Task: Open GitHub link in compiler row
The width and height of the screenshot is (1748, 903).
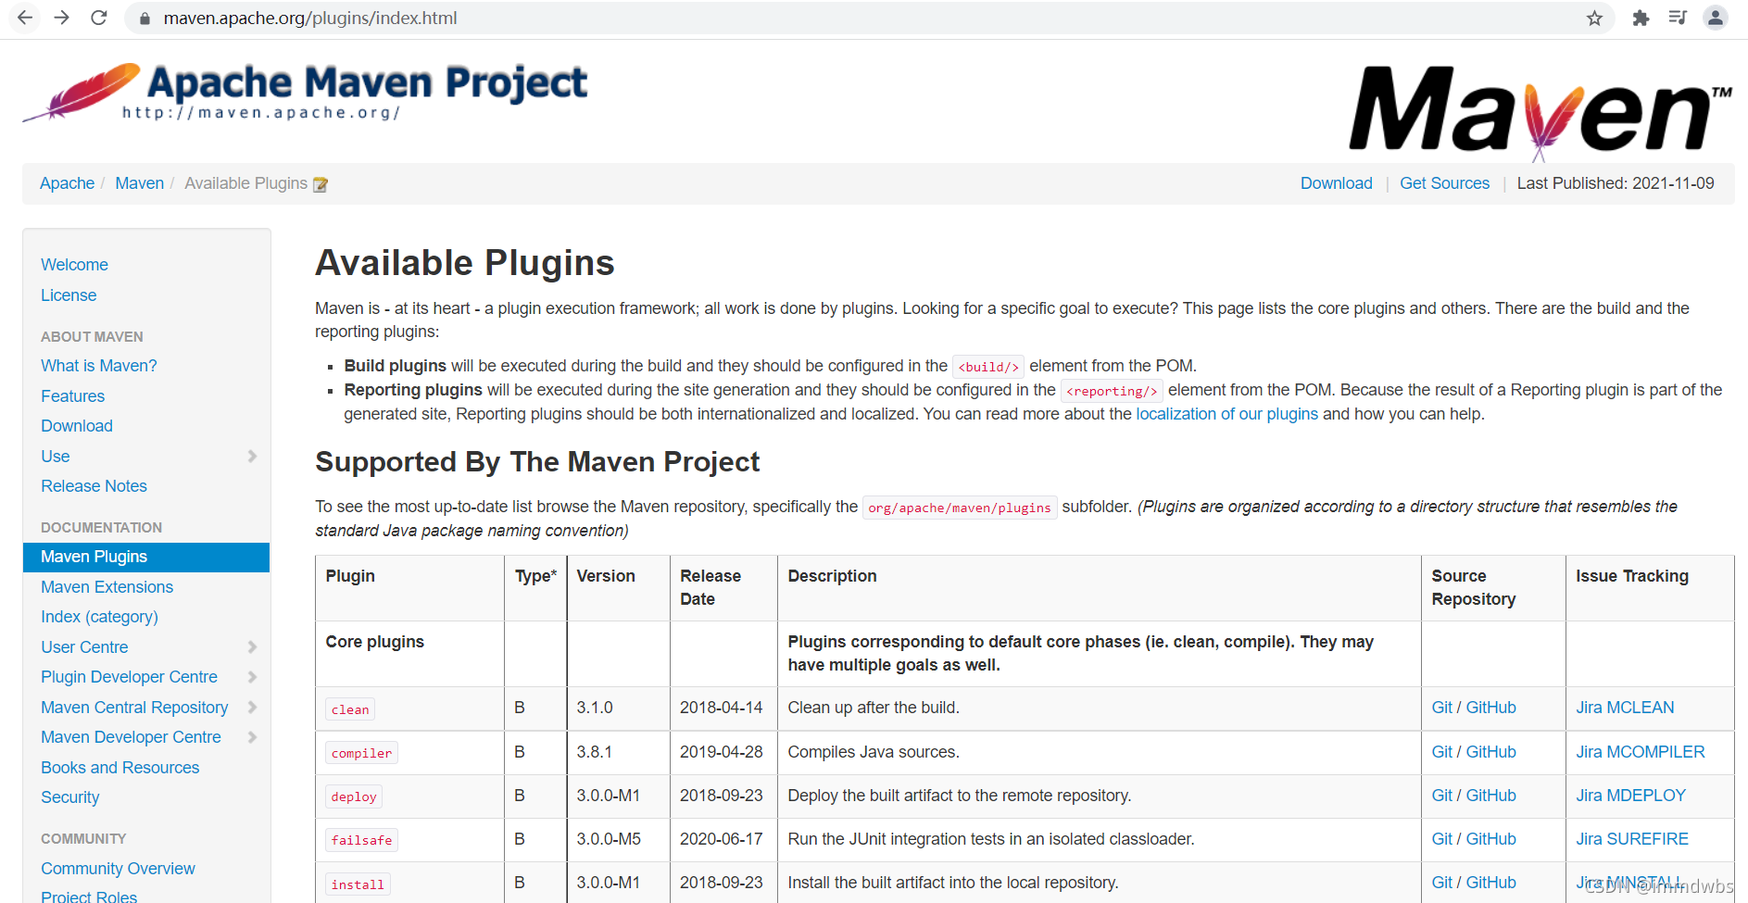Action: pos(1490,752)
